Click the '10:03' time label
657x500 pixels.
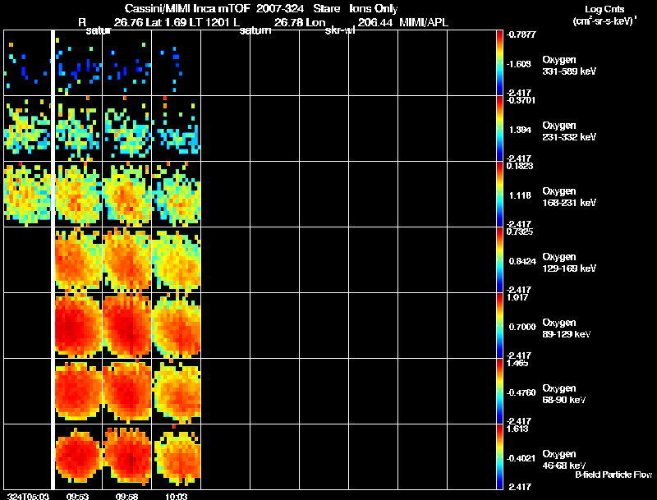coord(176,496)
